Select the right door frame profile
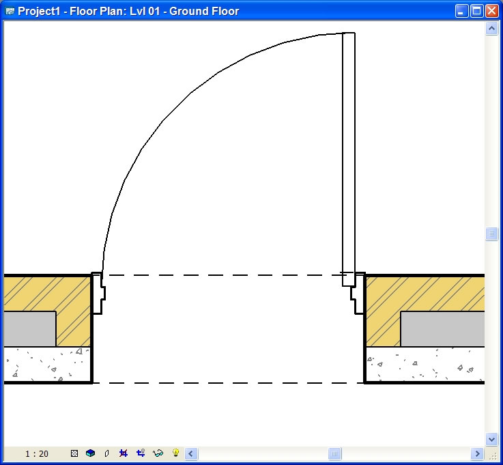This screenshot has width=503, height=465. pyautogui.click(x=358, y=293)
